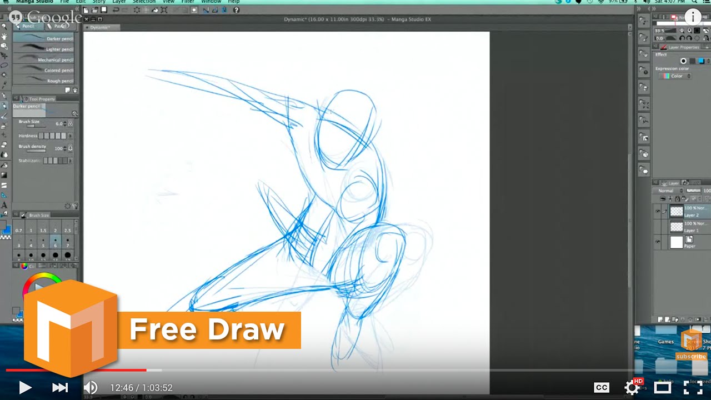Toggle visibility of Layer 2
711x400 pixels.
(x=658, y=211)
